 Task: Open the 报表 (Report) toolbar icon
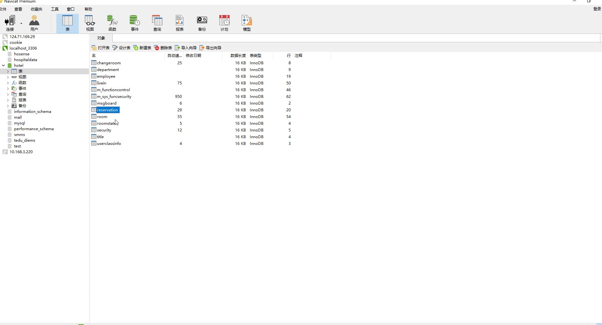coord(180,23)
